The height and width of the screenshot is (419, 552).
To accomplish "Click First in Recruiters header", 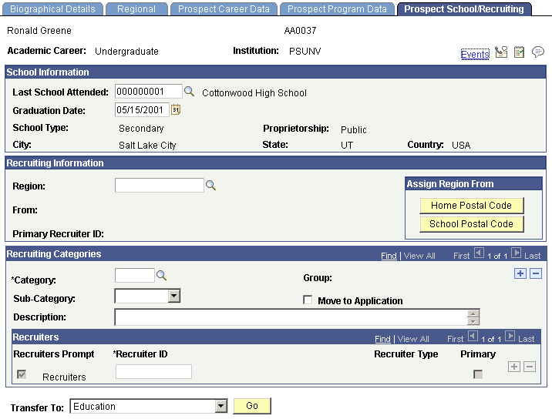I will (x=455, y=339).
